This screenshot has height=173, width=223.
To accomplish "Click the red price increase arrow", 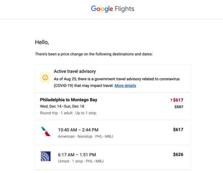I will pyautogui.click(x=171, y=100).
